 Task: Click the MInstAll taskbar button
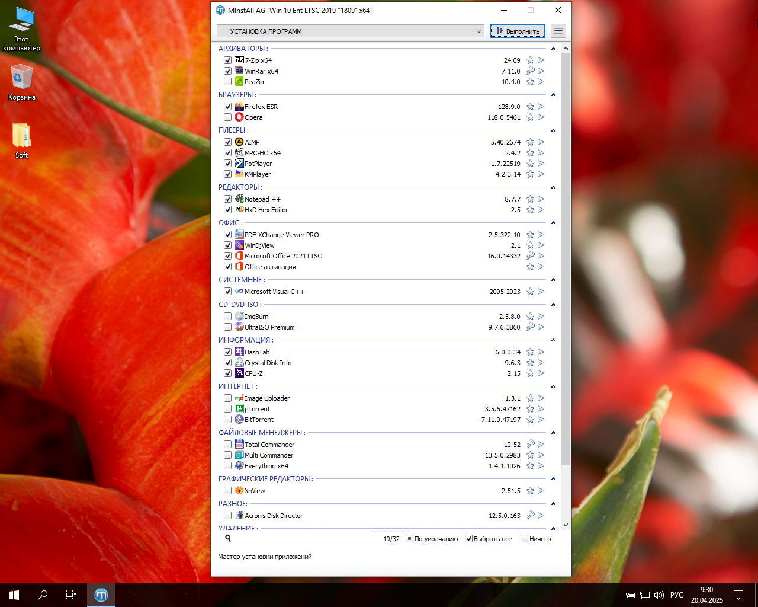(x=101, y=595)
